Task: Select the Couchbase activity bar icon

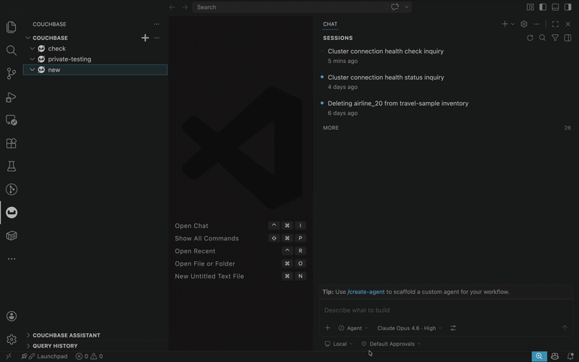Action: 12,212
